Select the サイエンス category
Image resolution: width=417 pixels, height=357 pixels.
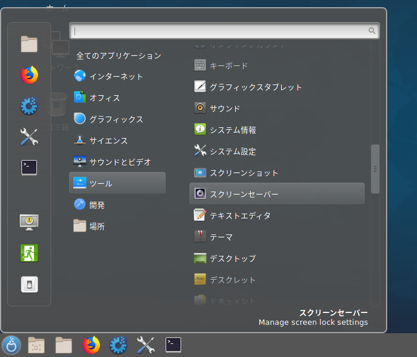tap(117, 141)
